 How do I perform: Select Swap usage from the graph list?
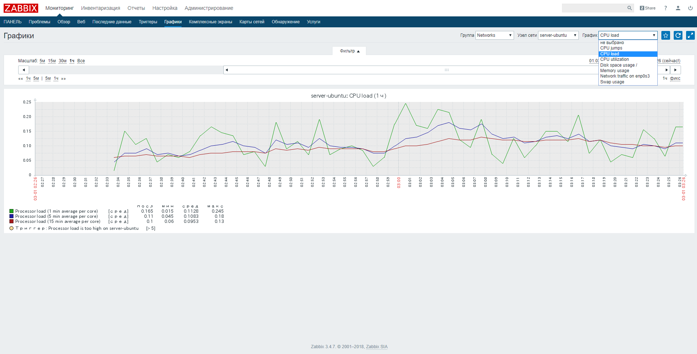(x=612, y=82)
